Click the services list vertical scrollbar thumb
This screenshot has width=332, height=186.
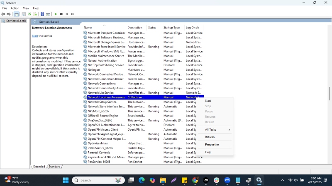click(x=330, y=94)
